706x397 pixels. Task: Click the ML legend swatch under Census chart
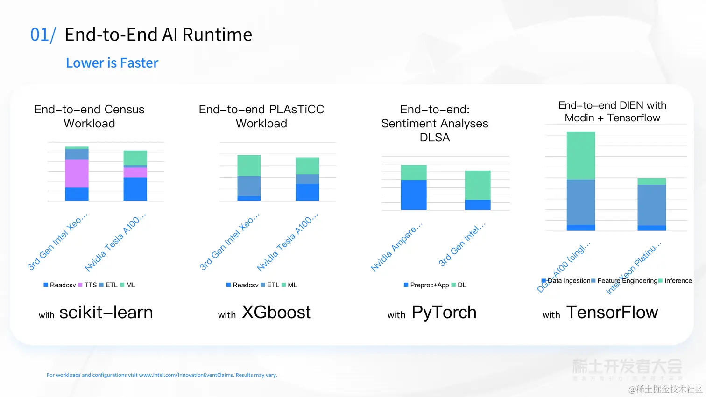click(122, 285)
